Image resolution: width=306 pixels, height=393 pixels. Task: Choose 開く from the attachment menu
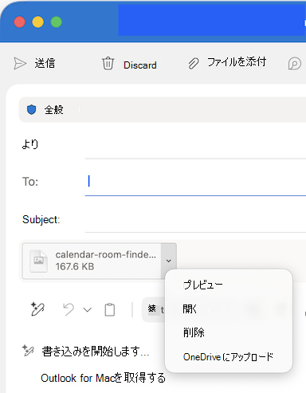pos(190,309)
